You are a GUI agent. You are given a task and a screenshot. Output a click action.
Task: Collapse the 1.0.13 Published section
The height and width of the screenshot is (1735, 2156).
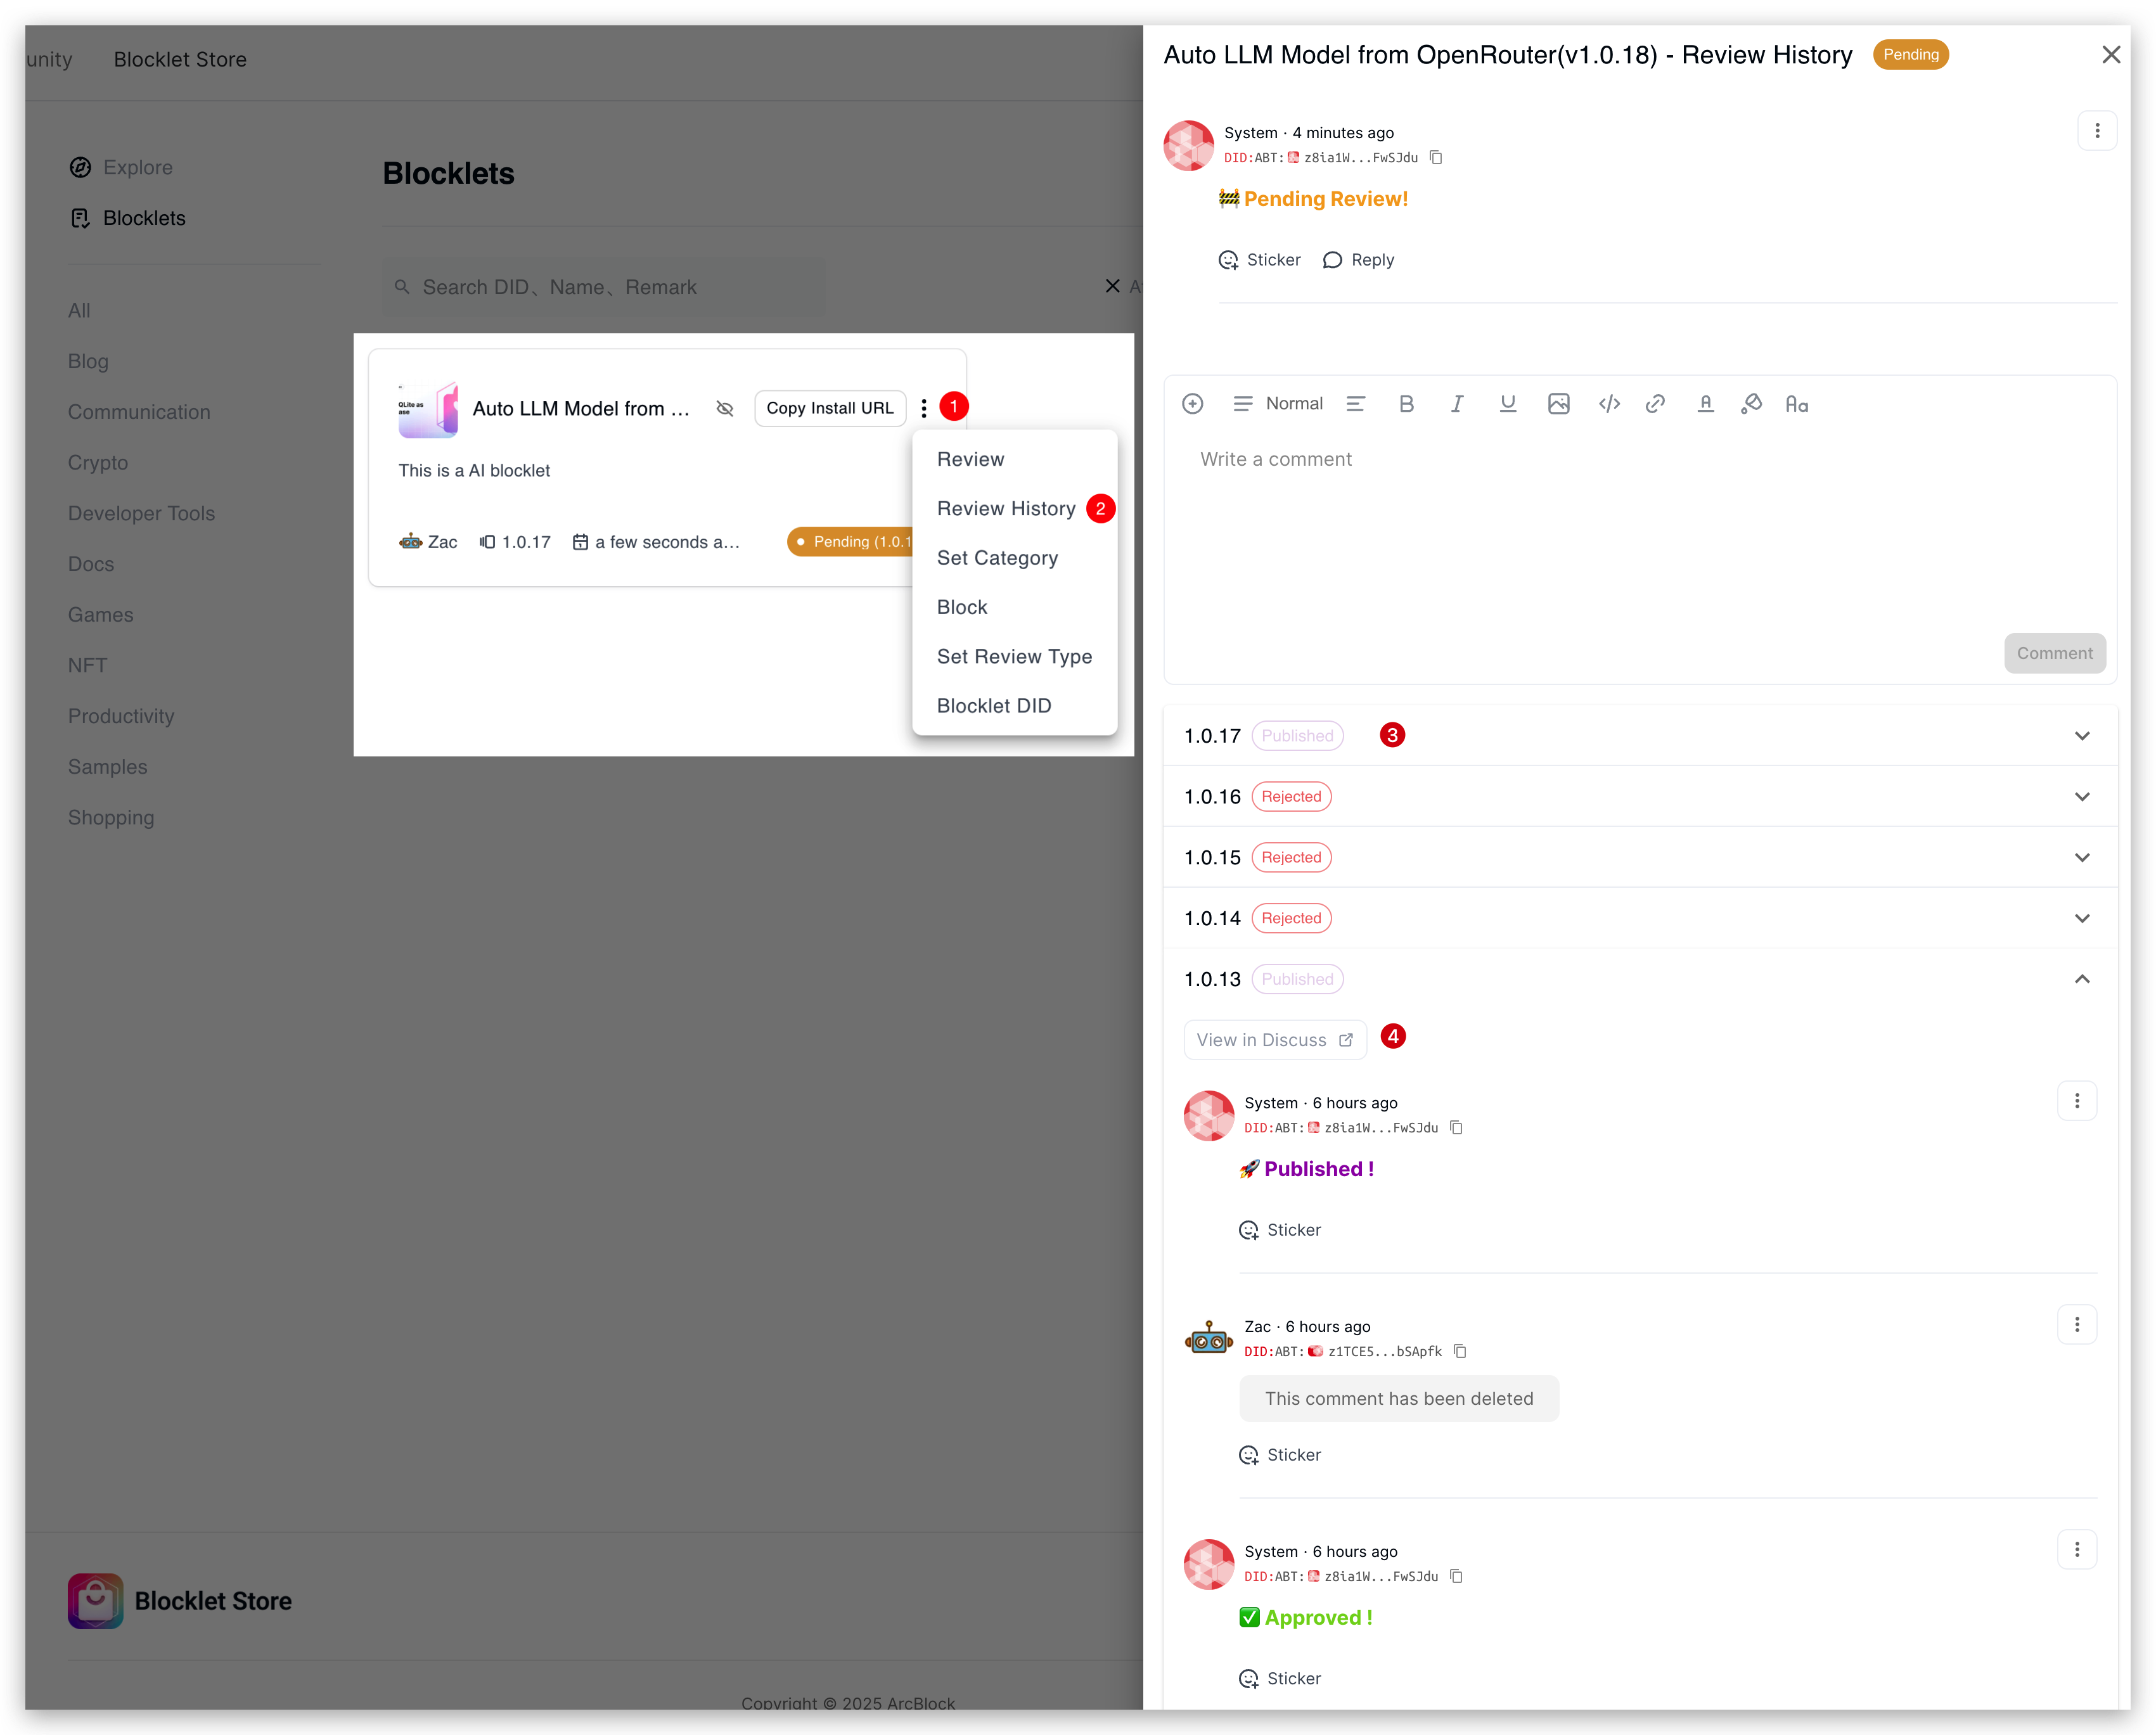[2081, 979]
